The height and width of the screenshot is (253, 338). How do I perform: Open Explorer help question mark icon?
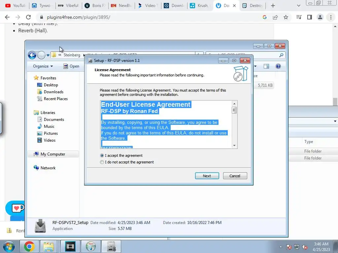pos(278,66)
